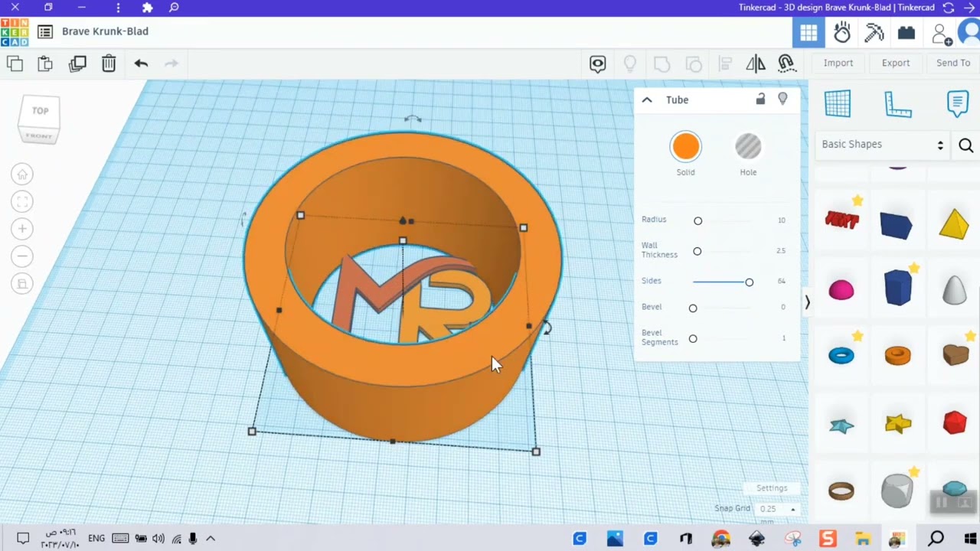Select the red Text shape
Screen dimensions: 980x551
(842, 220)
